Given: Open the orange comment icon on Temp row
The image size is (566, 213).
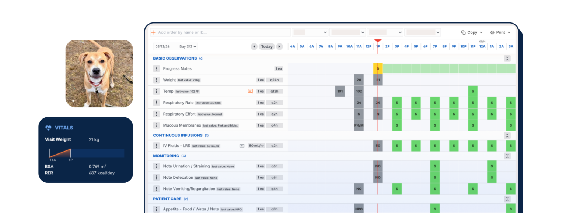Looking at the screenshot, I should (x=250, y=91).
